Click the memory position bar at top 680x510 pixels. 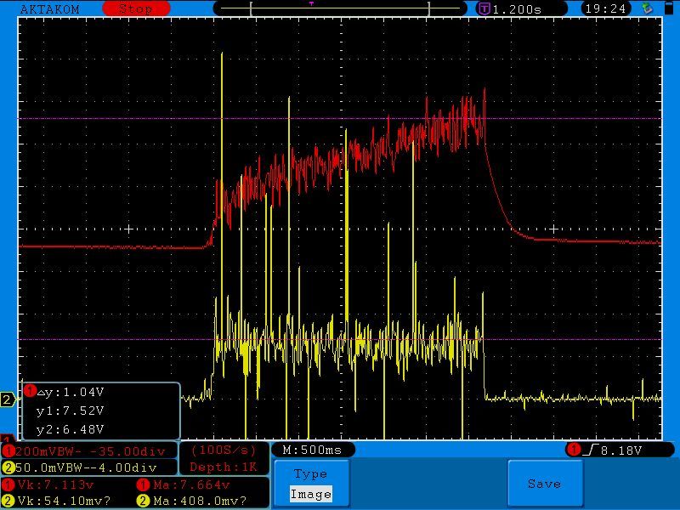340,8
